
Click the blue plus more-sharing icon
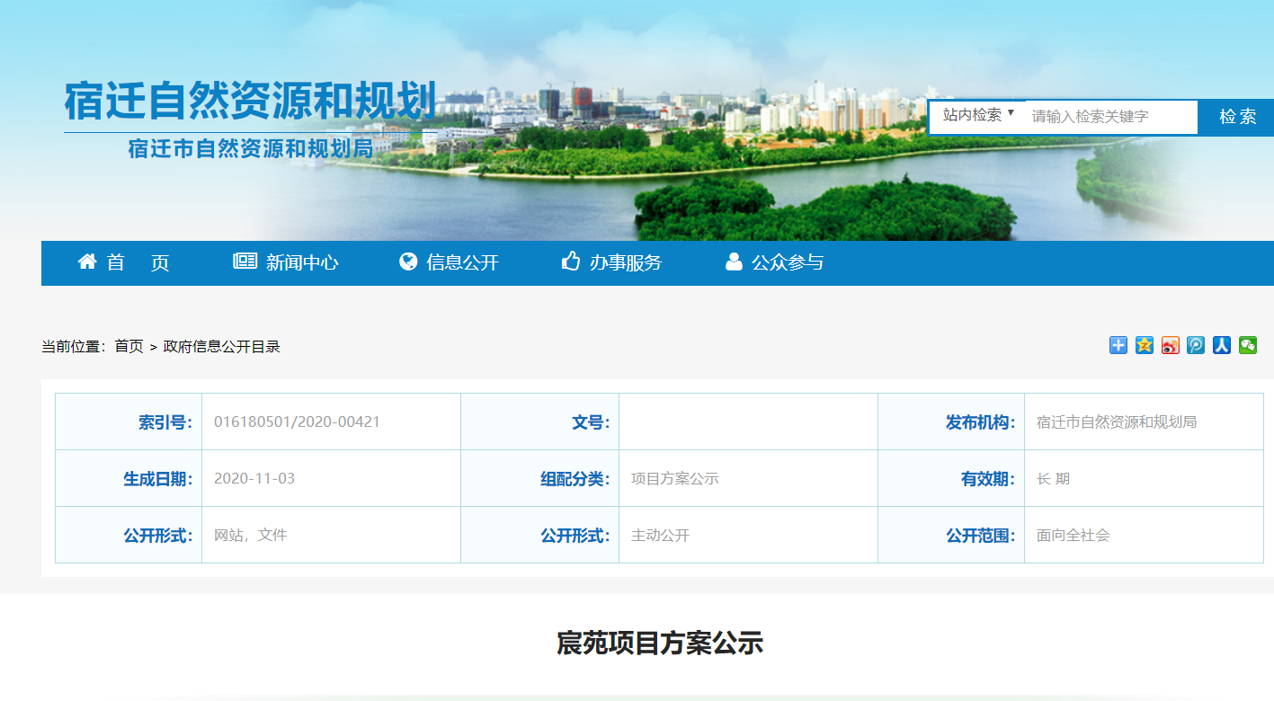point(1118,345)
